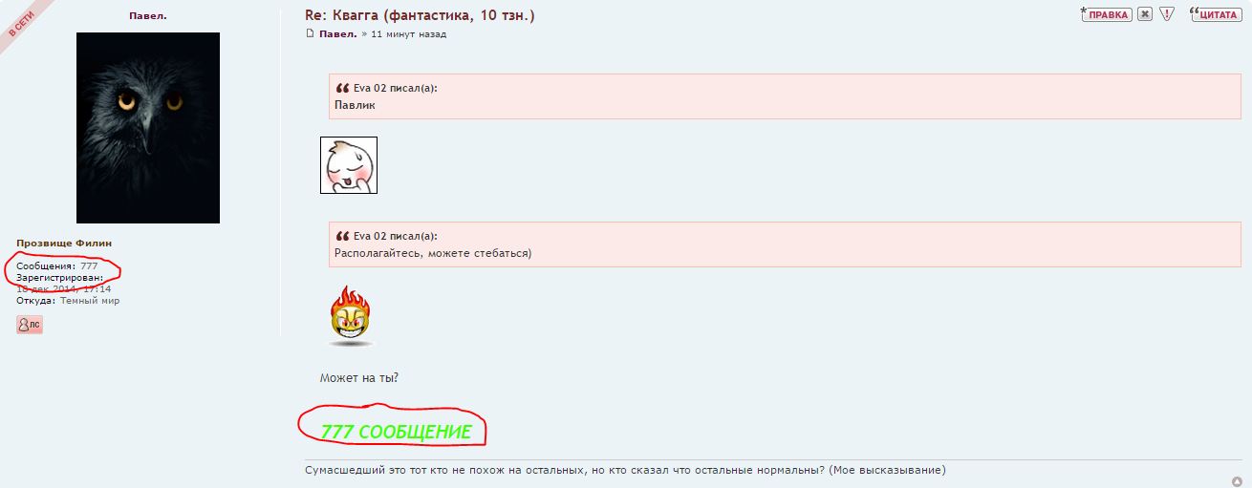Click the В СЕТИ online ribbon
The height and width of the screenshot is (488, 1252).
(x=21, y=21)
